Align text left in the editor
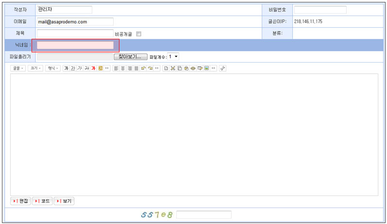The width and height of the screenshot is (387, 224). (116, 68)
